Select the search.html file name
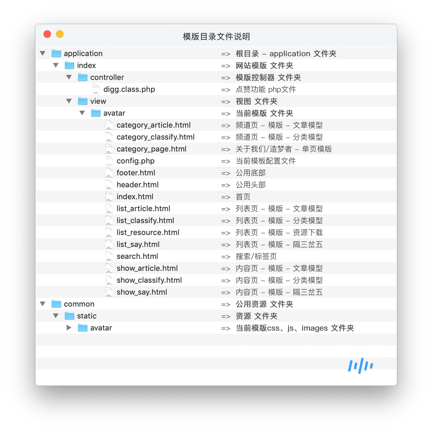 point(137,256)
